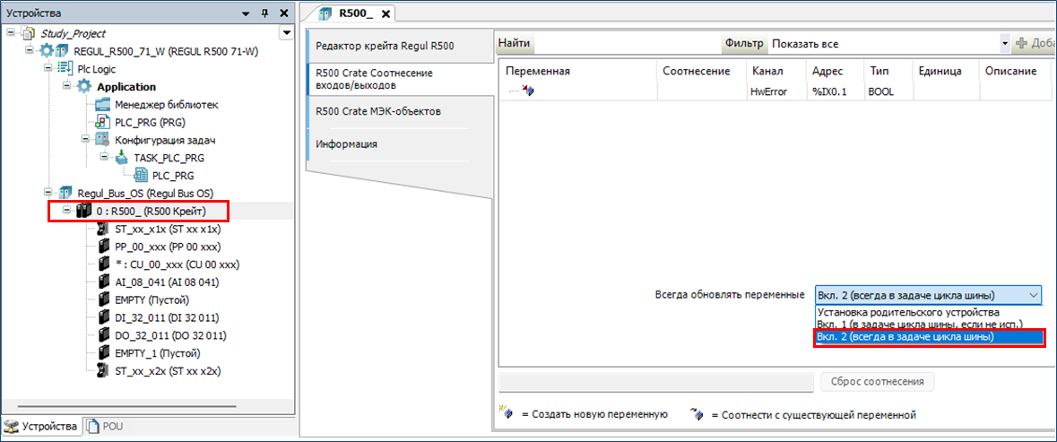Open PLC_PRG (PRG) program item
The height and width of the screenshot is (442, 1057).
tap(149, 123)
